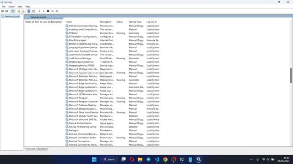This screenshot has width=293, height=164.
Task: Sort by the Startup Type column header
Action: click(137, 22)
